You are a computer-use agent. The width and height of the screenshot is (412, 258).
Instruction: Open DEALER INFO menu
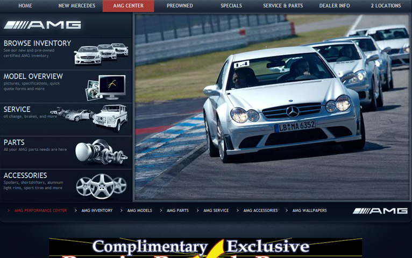[335, 6]
